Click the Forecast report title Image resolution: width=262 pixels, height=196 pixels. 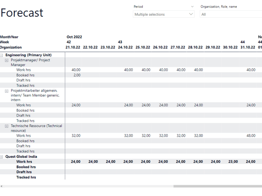pyautogui.click(x=22, y=13)
